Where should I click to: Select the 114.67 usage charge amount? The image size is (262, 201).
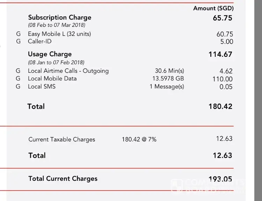220,55
